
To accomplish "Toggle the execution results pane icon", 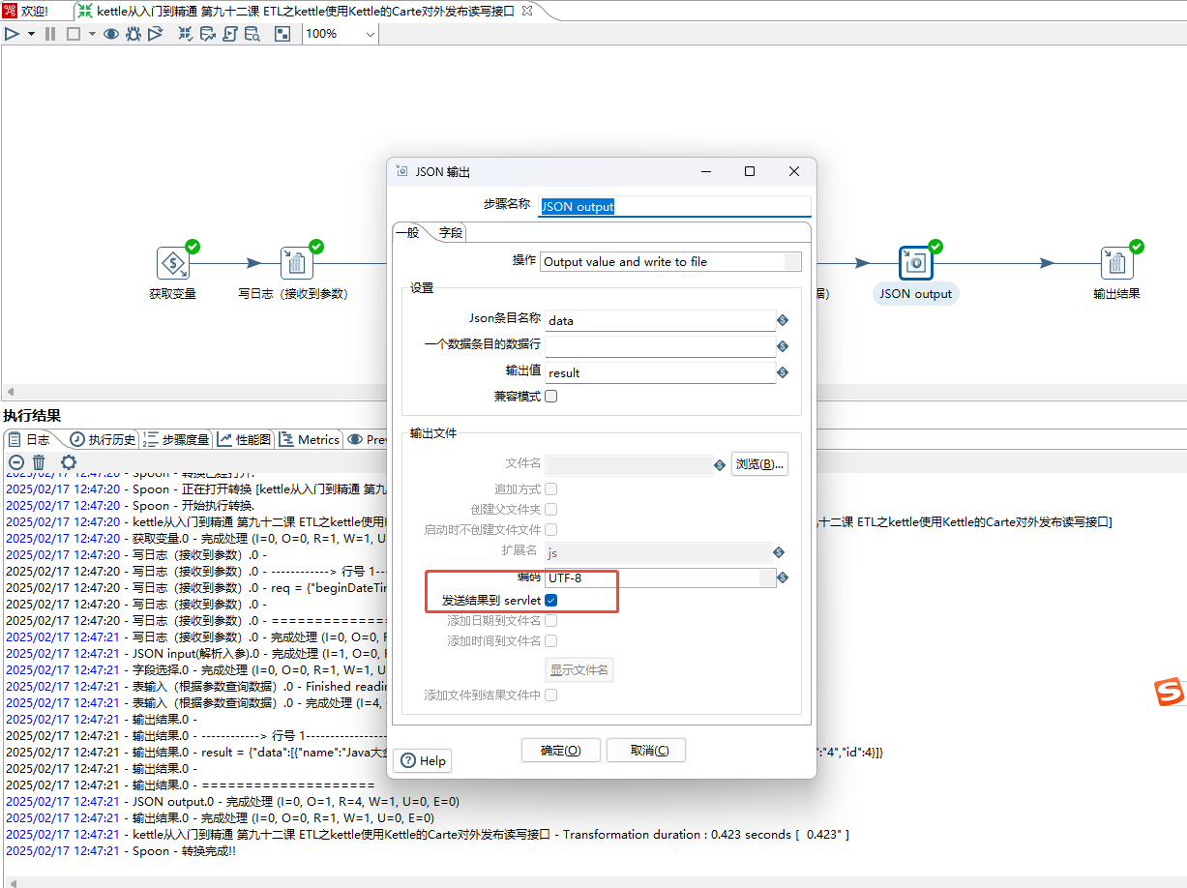I will click(x=282, y=34).
